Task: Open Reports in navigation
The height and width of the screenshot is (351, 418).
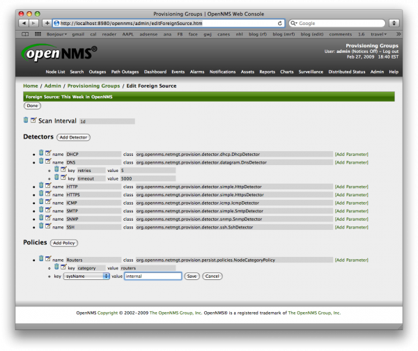Action: (267, 72)
